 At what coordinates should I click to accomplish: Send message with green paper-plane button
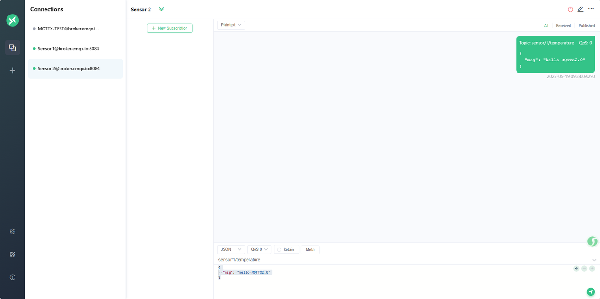pos(591,292)
